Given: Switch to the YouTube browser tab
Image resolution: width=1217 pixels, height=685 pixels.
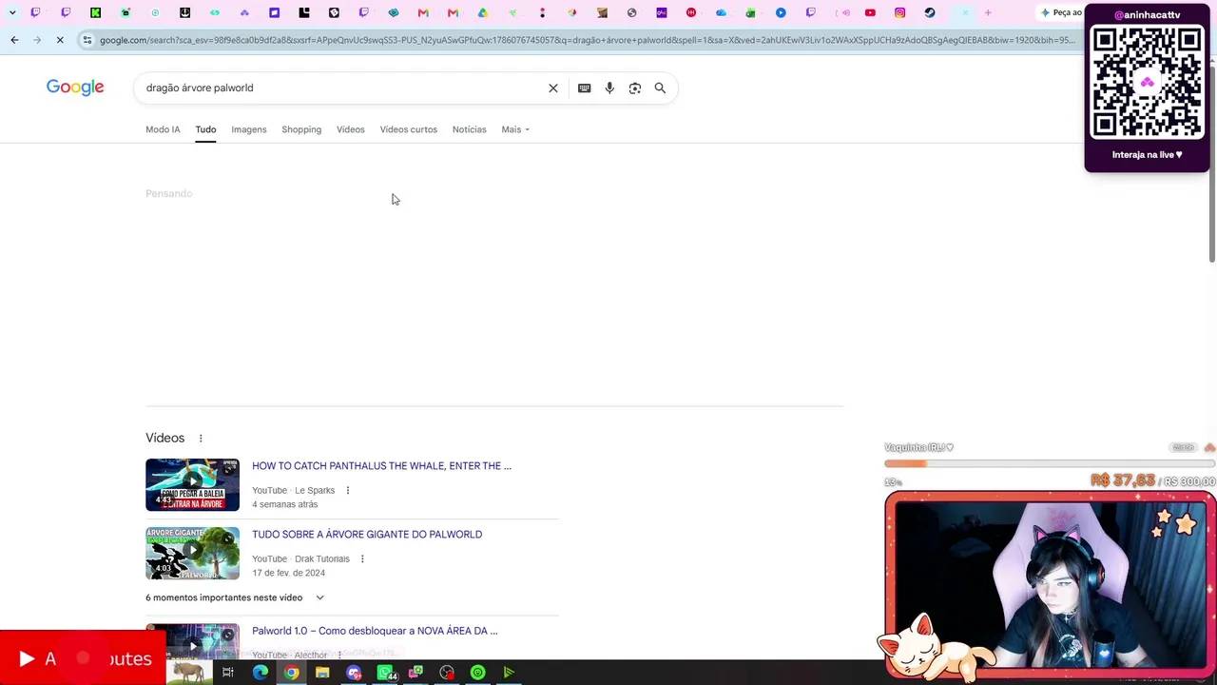Looking at the screenshot, I should (x=870, y=12).
